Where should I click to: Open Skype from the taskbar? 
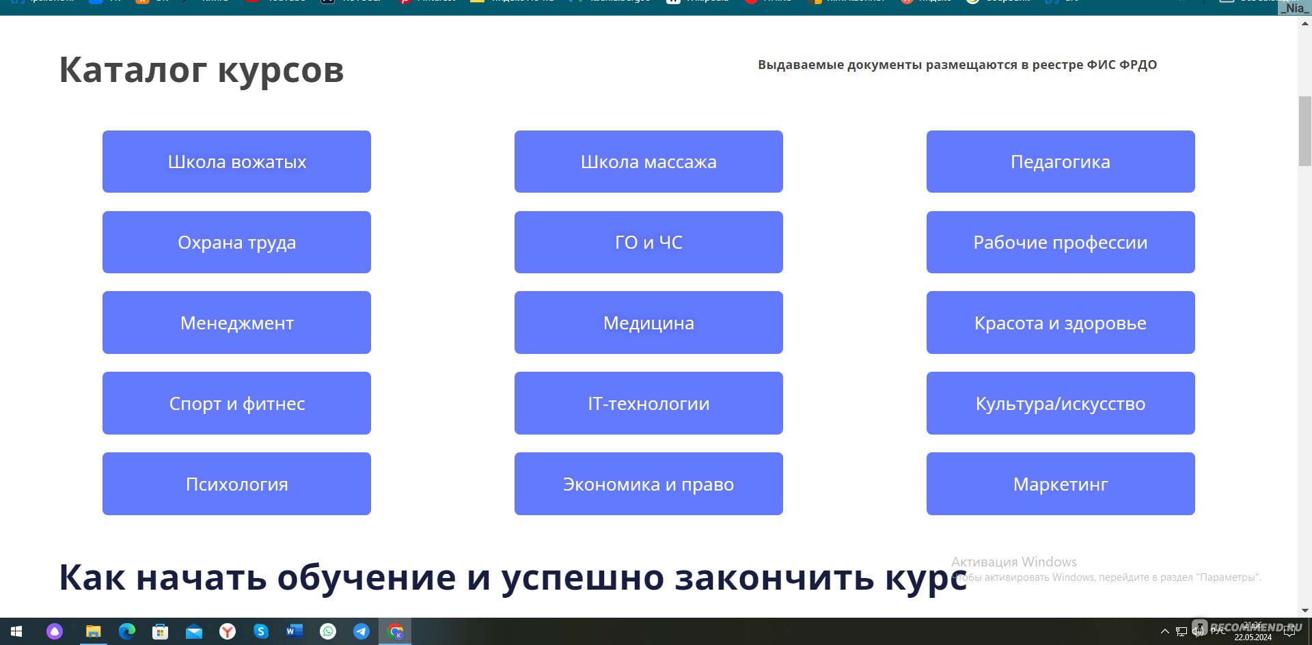[261, 631]
